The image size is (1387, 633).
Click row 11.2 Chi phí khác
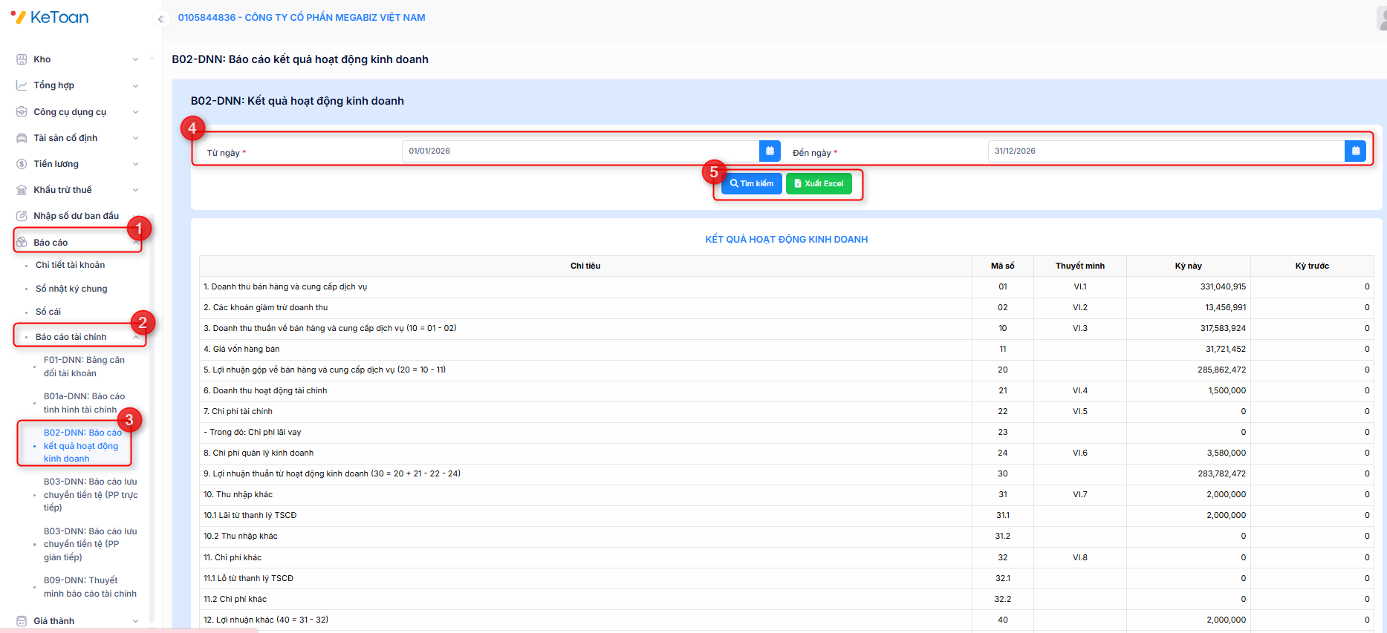coord(787,599)
